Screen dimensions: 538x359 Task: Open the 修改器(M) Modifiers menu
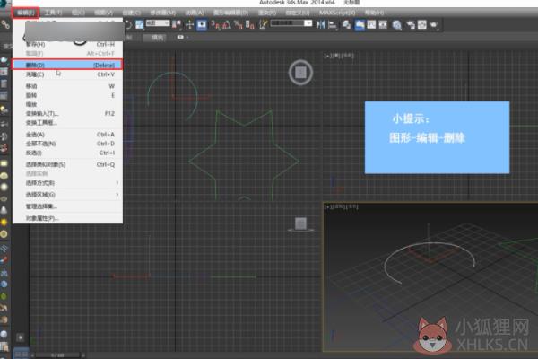point(162,13)
